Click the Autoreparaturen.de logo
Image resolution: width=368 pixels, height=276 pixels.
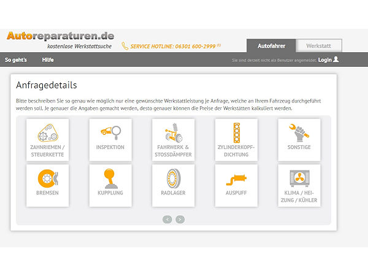point(61,36)
